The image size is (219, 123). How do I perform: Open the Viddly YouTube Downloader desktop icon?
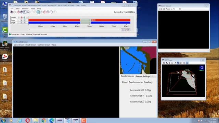click(5, 58)
